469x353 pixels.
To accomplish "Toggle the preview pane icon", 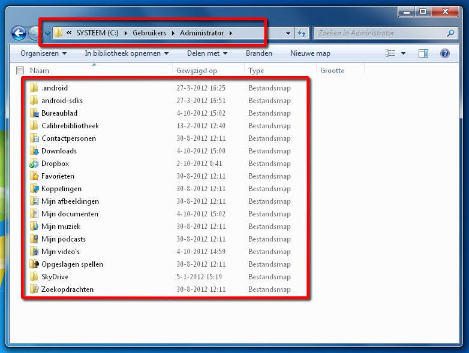I will pos(423,53).
